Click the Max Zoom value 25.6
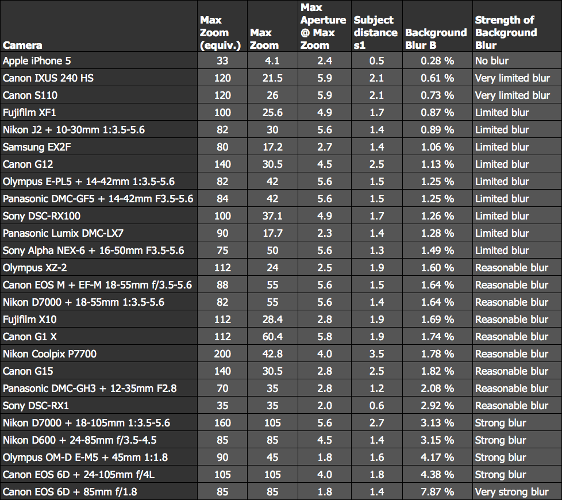 [x=272, y=112]
